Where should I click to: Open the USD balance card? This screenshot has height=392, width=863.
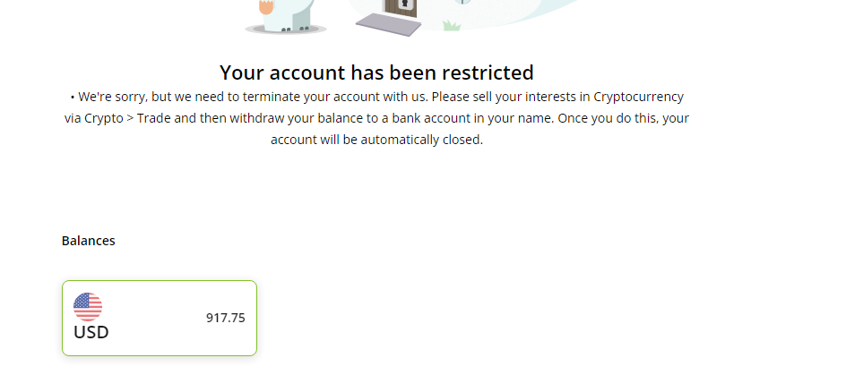pyautogui.click(x=160, y=318)
